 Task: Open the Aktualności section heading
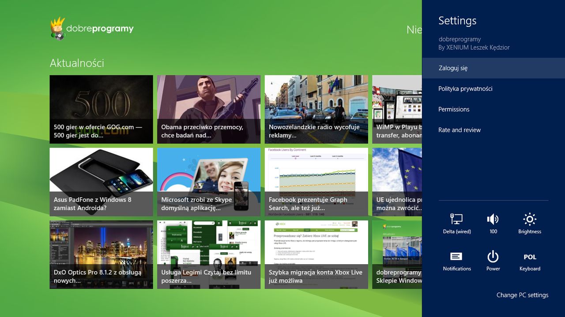tap(77, 63)
